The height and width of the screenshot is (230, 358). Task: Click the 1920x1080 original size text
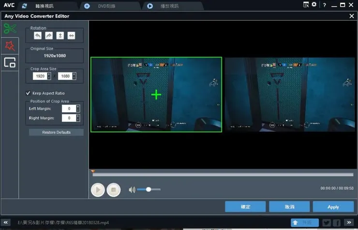55,56
